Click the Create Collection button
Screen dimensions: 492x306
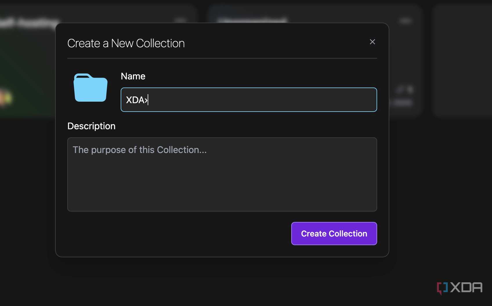[x=334, y=234]
